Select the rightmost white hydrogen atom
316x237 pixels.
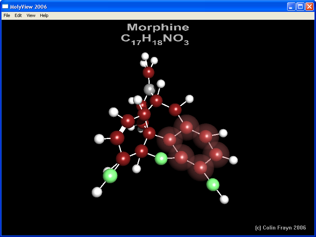click(x=233, y=160)
